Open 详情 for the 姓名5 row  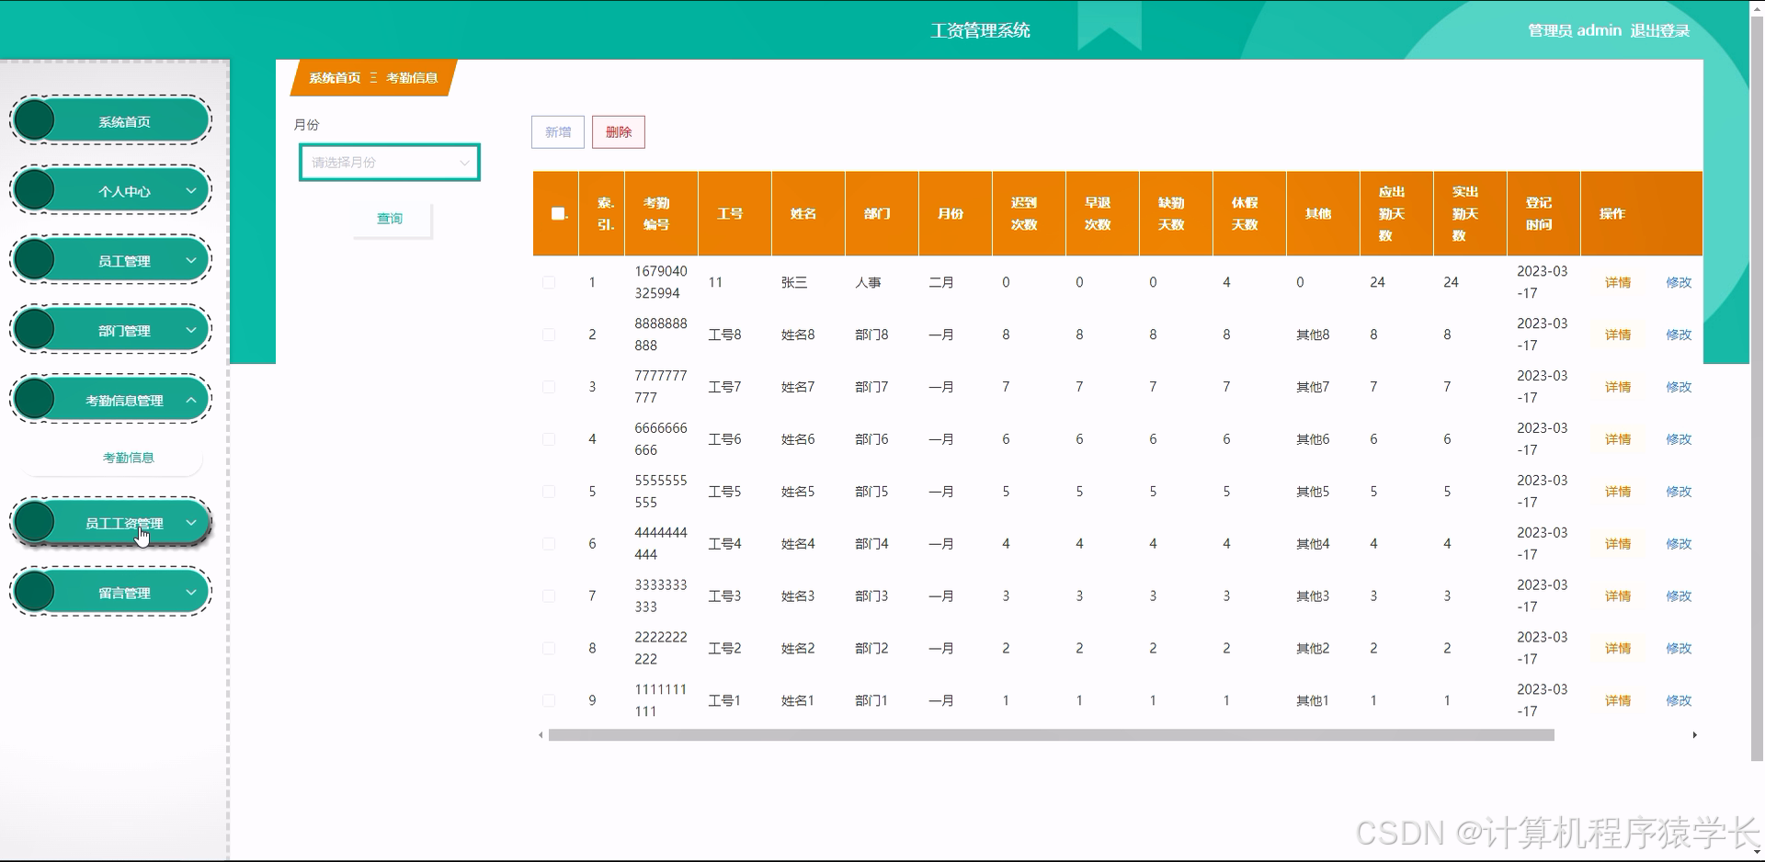point(1618,492)
